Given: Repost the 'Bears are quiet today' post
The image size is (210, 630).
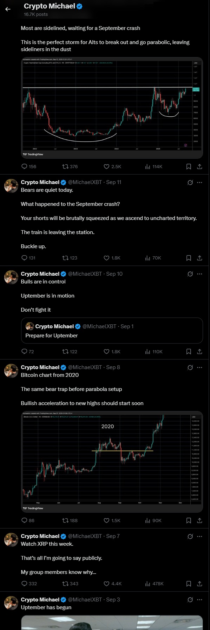Looking at the screenshot, I should coord(70,258).
